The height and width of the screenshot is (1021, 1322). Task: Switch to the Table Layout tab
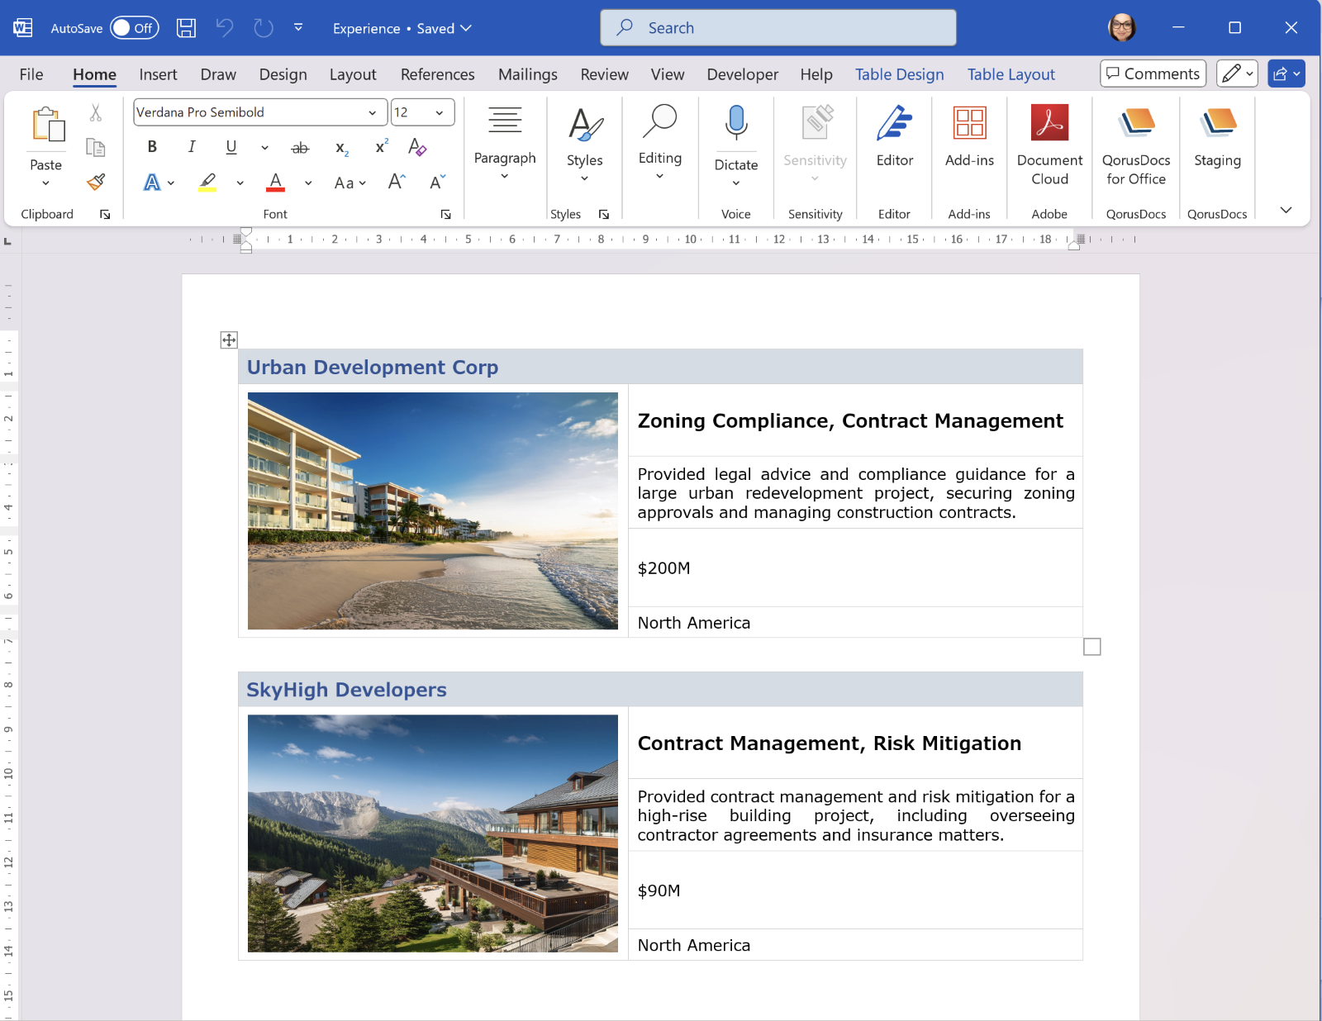(1011, 74)
